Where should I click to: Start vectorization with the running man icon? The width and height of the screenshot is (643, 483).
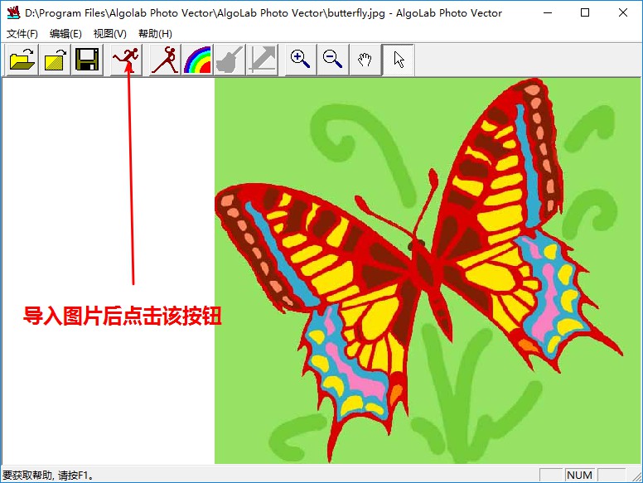[x=126, y=60]
